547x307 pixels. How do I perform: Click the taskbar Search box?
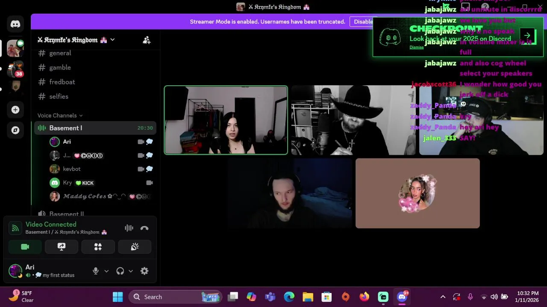tap(175, 297)
